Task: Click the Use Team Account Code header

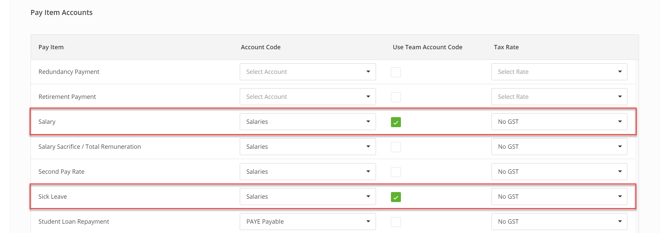Action: point(428,47)
